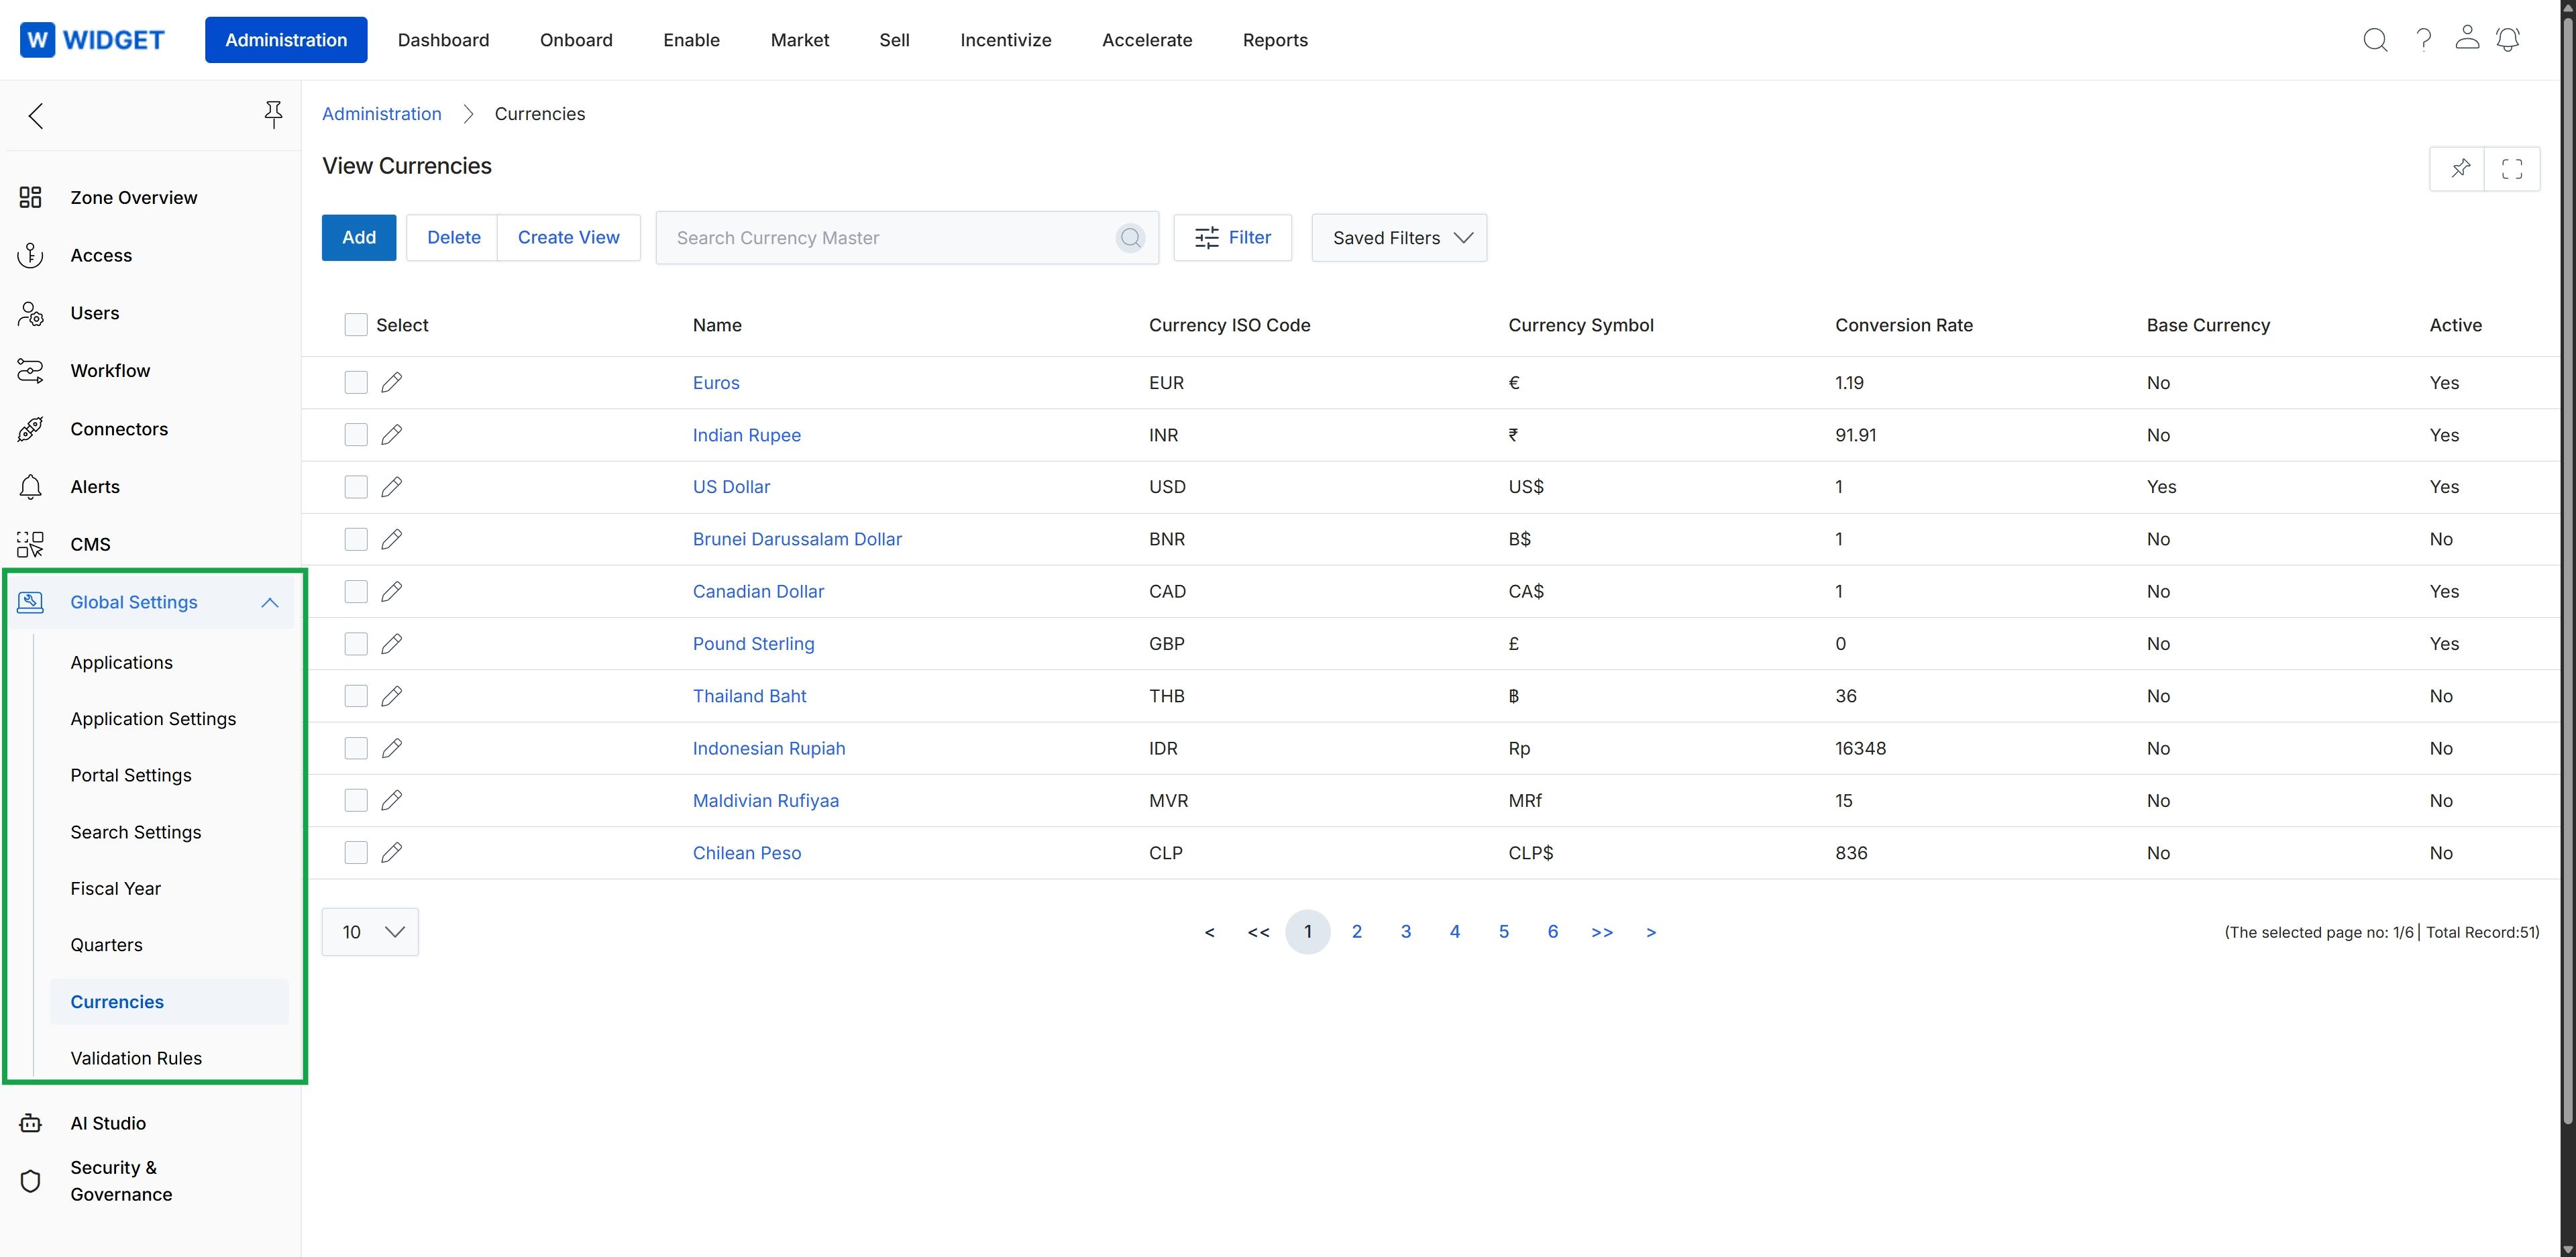Pin the View Currencies page
This screenshot has width=2576, height=1257.
2460,168
